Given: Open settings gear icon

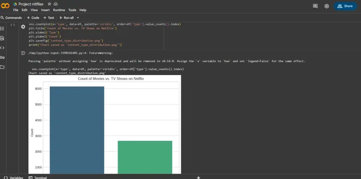Looking at the screenshot, I should (326, 6).
